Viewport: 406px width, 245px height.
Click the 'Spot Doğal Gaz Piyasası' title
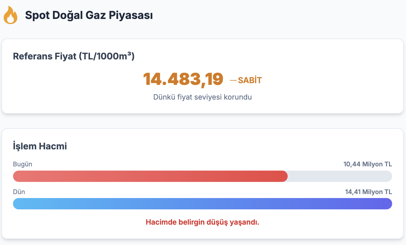pyautogui.click(x=89, y=15)
